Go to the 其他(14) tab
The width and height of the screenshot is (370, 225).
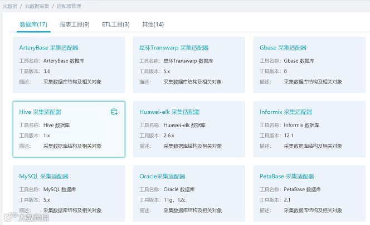coord(153,24)
